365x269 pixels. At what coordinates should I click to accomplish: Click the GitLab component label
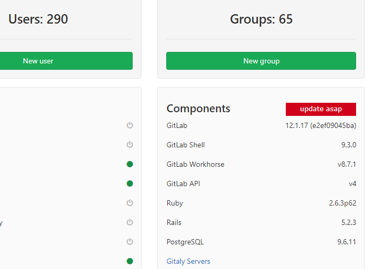pyautogui.click(x=177, y=125)
